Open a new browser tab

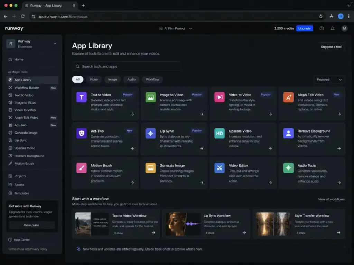point(83,6)
